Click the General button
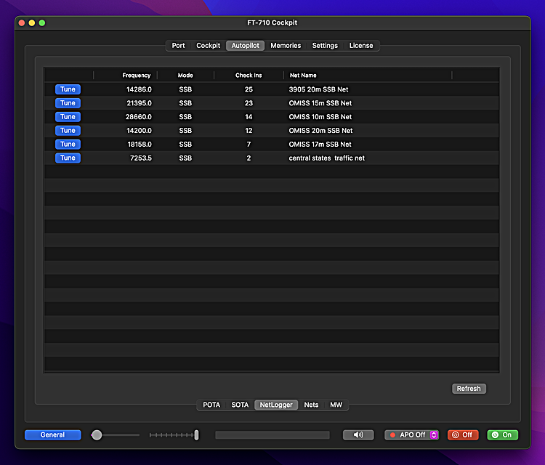 [x=53, y=434]
